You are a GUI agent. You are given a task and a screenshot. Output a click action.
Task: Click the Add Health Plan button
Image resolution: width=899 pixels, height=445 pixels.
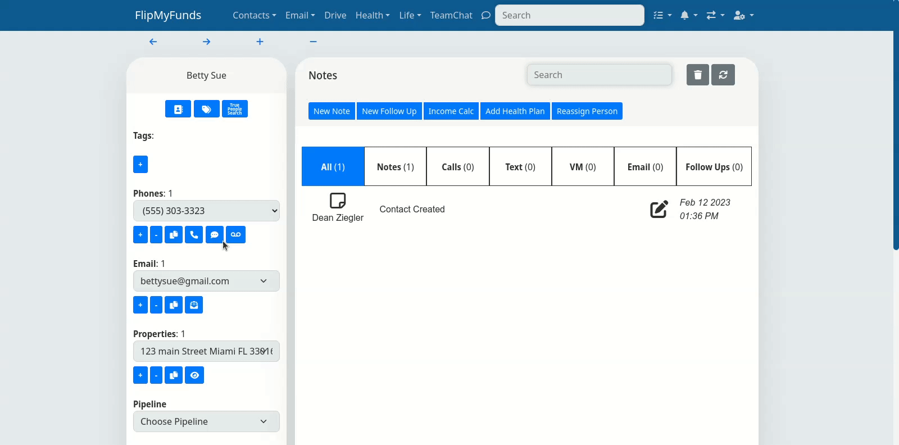(515, 111)
